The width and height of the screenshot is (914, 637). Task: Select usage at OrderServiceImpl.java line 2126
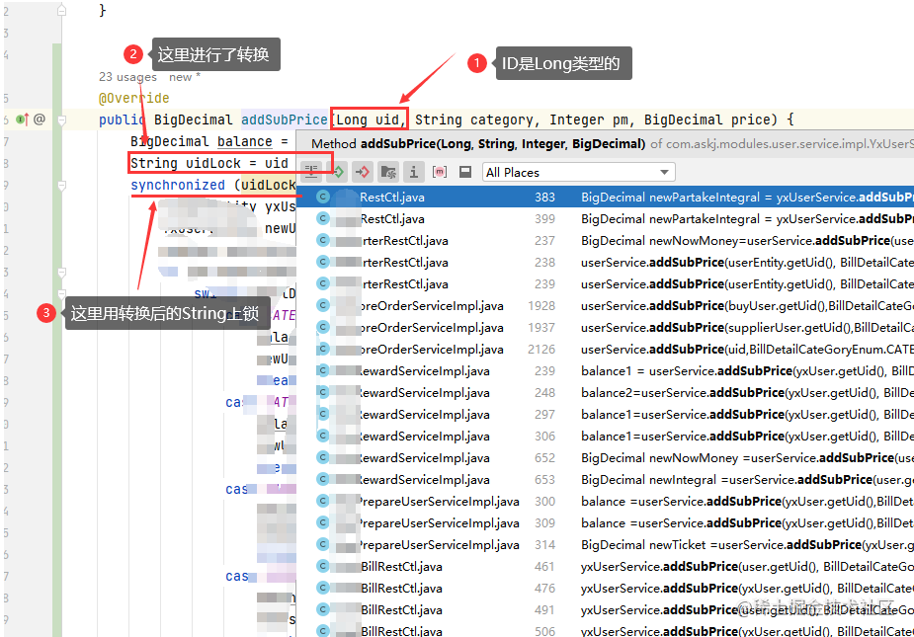(605, 349)
